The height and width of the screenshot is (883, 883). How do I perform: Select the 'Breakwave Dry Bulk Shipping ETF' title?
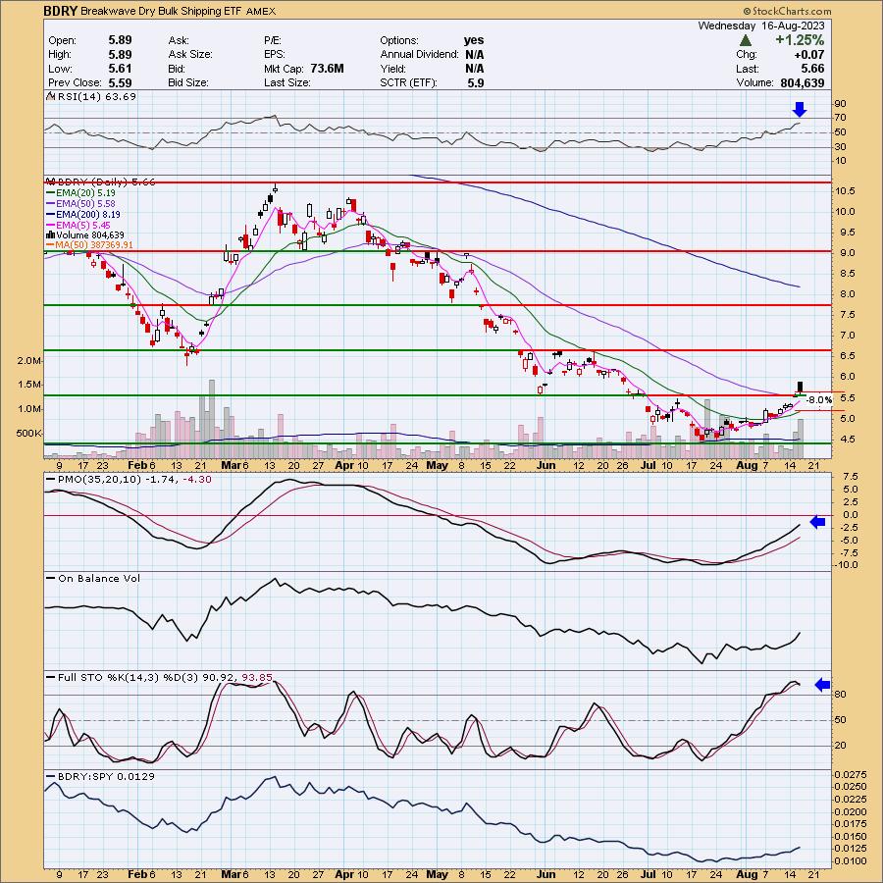[161, 11]
